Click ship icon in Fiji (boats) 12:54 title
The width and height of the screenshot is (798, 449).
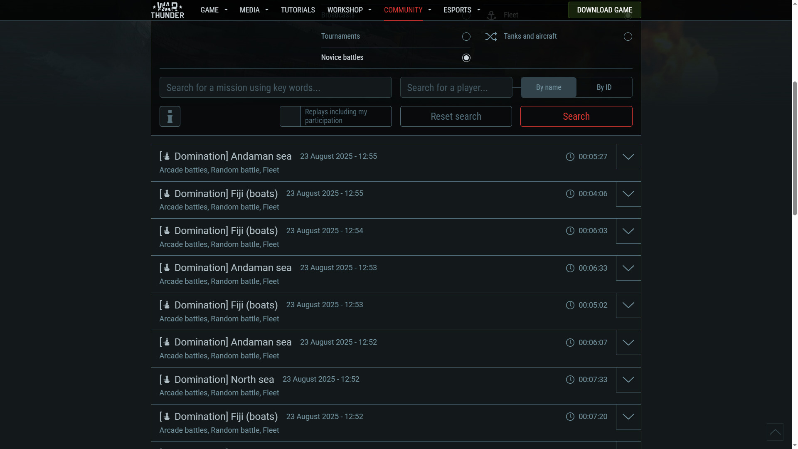pyautogui.click(x=166, y=230)
